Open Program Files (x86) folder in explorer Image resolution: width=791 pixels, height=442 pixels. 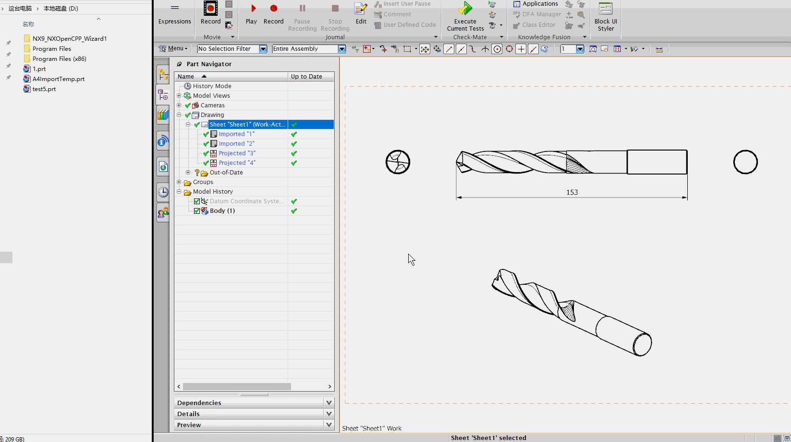[60, 59]
